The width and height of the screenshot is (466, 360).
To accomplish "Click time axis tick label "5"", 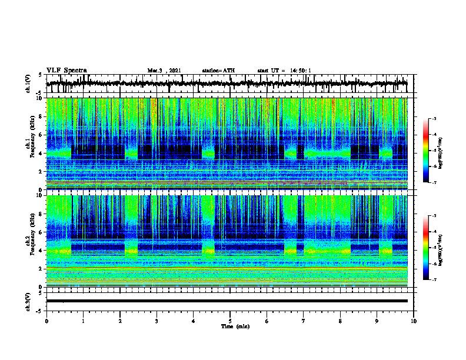I will point(230,321).
